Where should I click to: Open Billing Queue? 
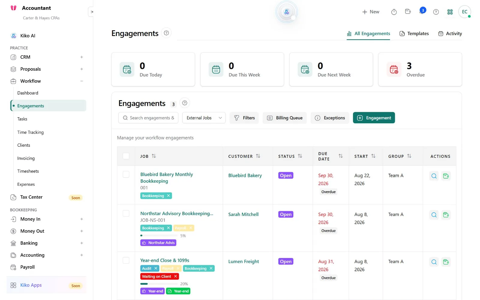click(x=285, y=118)
